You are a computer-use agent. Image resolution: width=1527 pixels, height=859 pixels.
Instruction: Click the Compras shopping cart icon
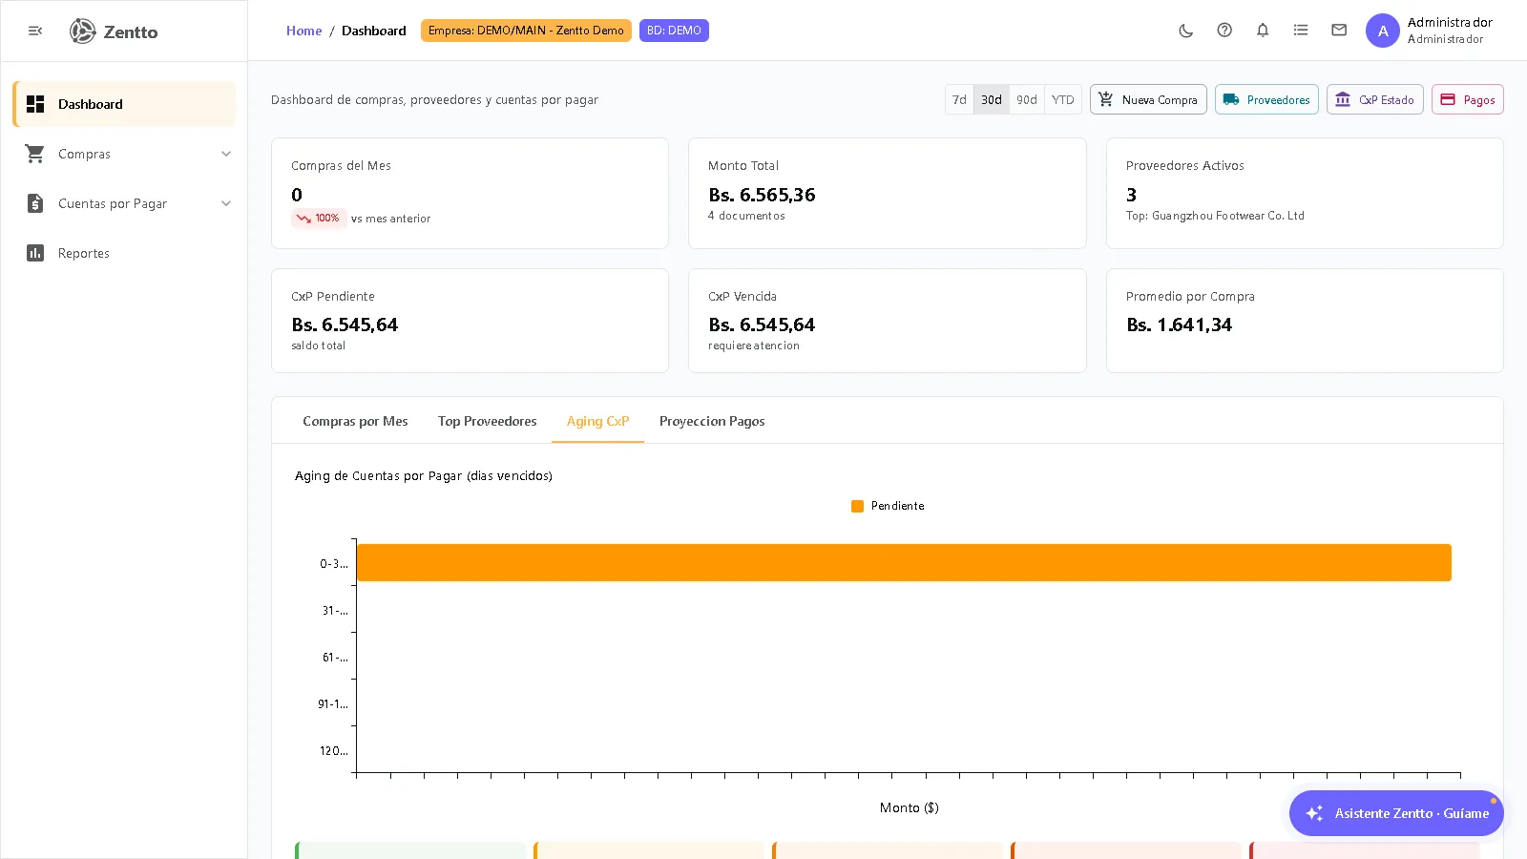point(35,154)
